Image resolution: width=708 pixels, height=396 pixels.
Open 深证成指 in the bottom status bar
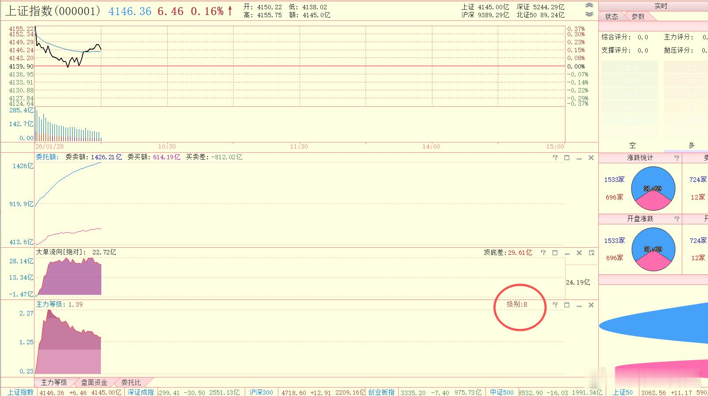coord(141,392)
